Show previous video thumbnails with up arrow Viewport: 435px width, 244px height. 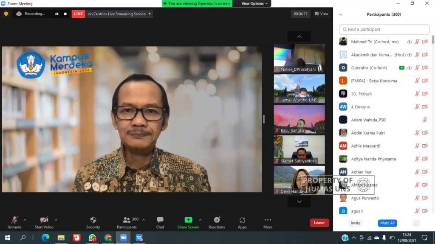click(x=299, y=36)
